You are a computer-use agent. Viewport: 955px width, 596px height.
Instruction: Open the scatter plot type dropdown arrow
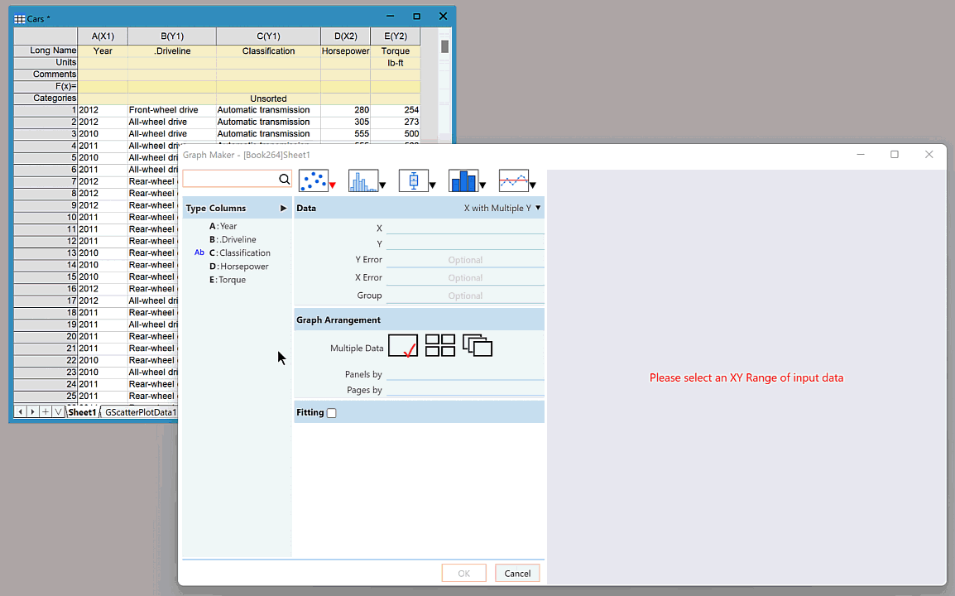click(x=332, y=185)
